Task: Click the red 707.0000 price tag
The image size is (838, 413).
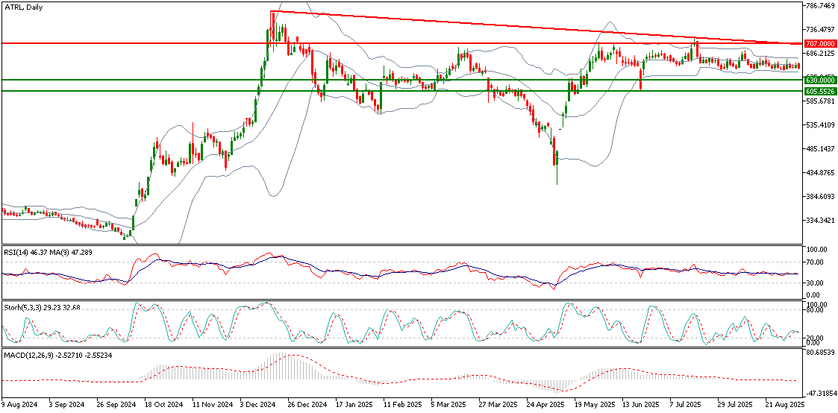Action: [x=820, y=44]
